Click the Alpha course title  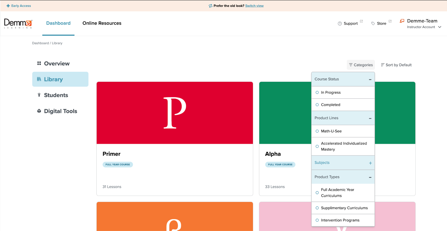tap(273, 154)
